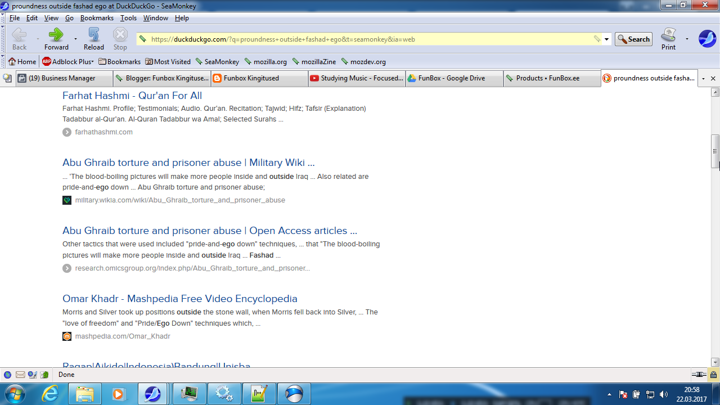The width and height of the screenshot is (720, 405).
Task: Open the Window menu
Action: pyautogui.click(x=155, y=18)
